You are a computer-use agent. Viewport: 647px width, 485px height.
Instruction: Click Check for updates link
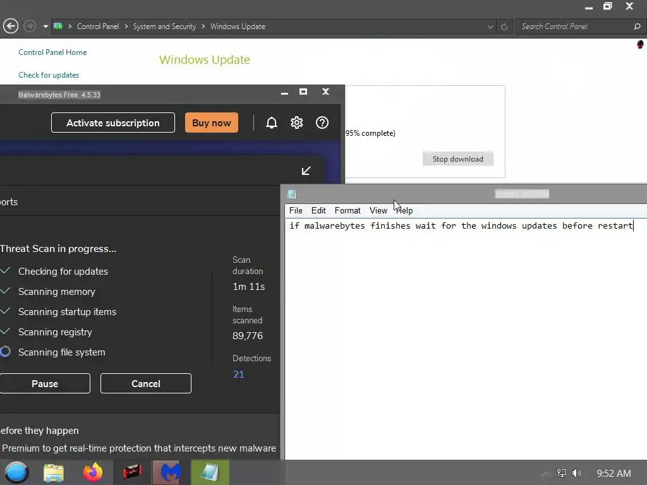click(x=49, y=75)
